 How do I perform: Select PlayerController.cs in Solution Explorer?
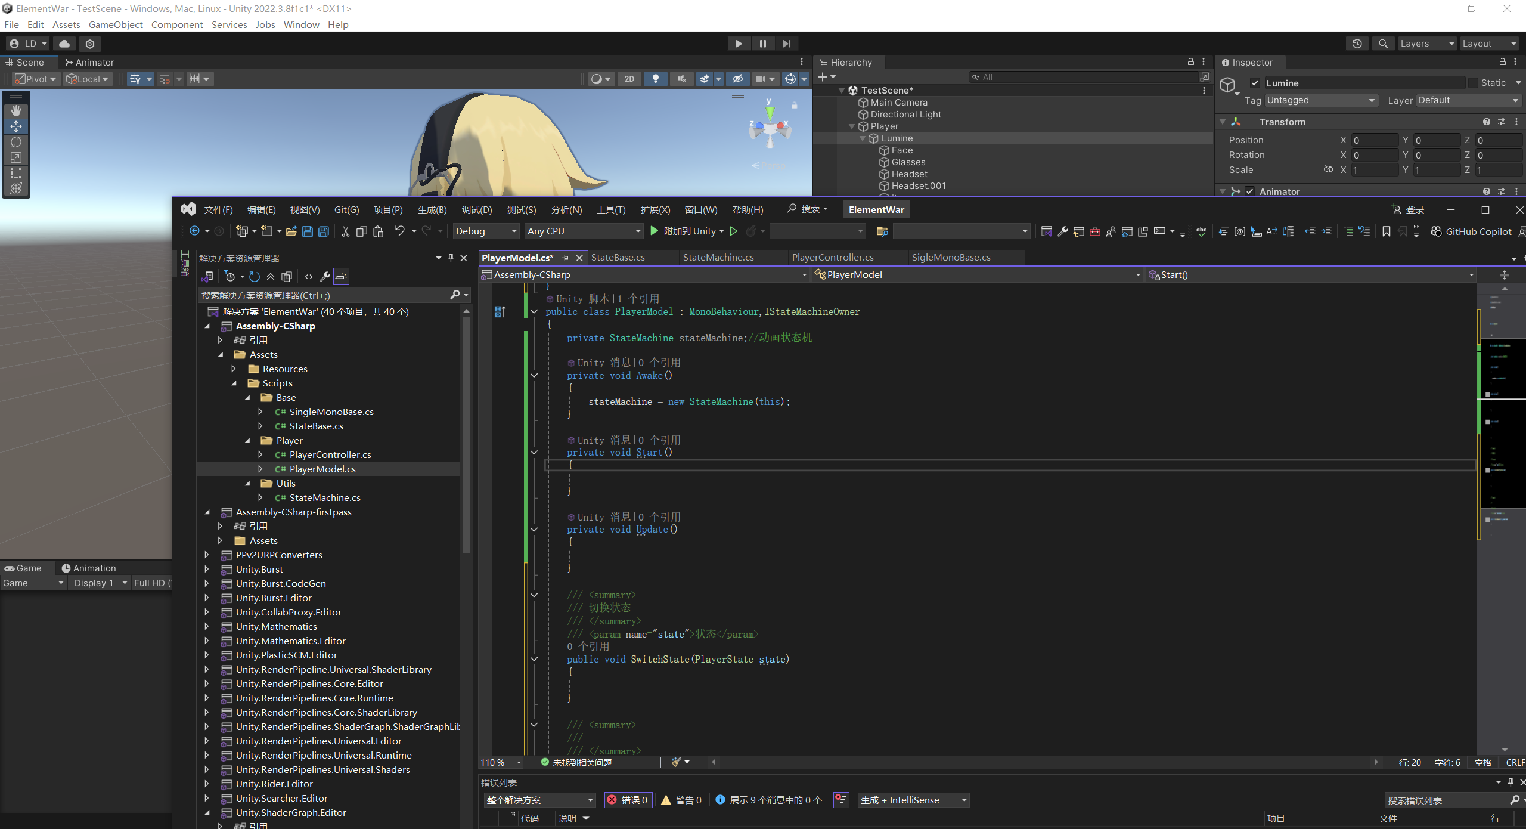tap(330, 455)
